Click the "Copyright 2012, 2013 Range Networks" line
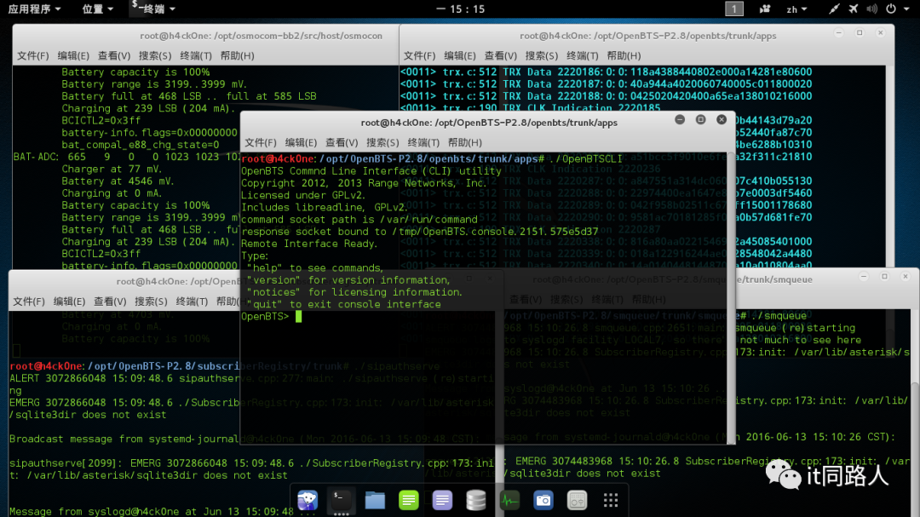920x517 pixels. [364, 183]
